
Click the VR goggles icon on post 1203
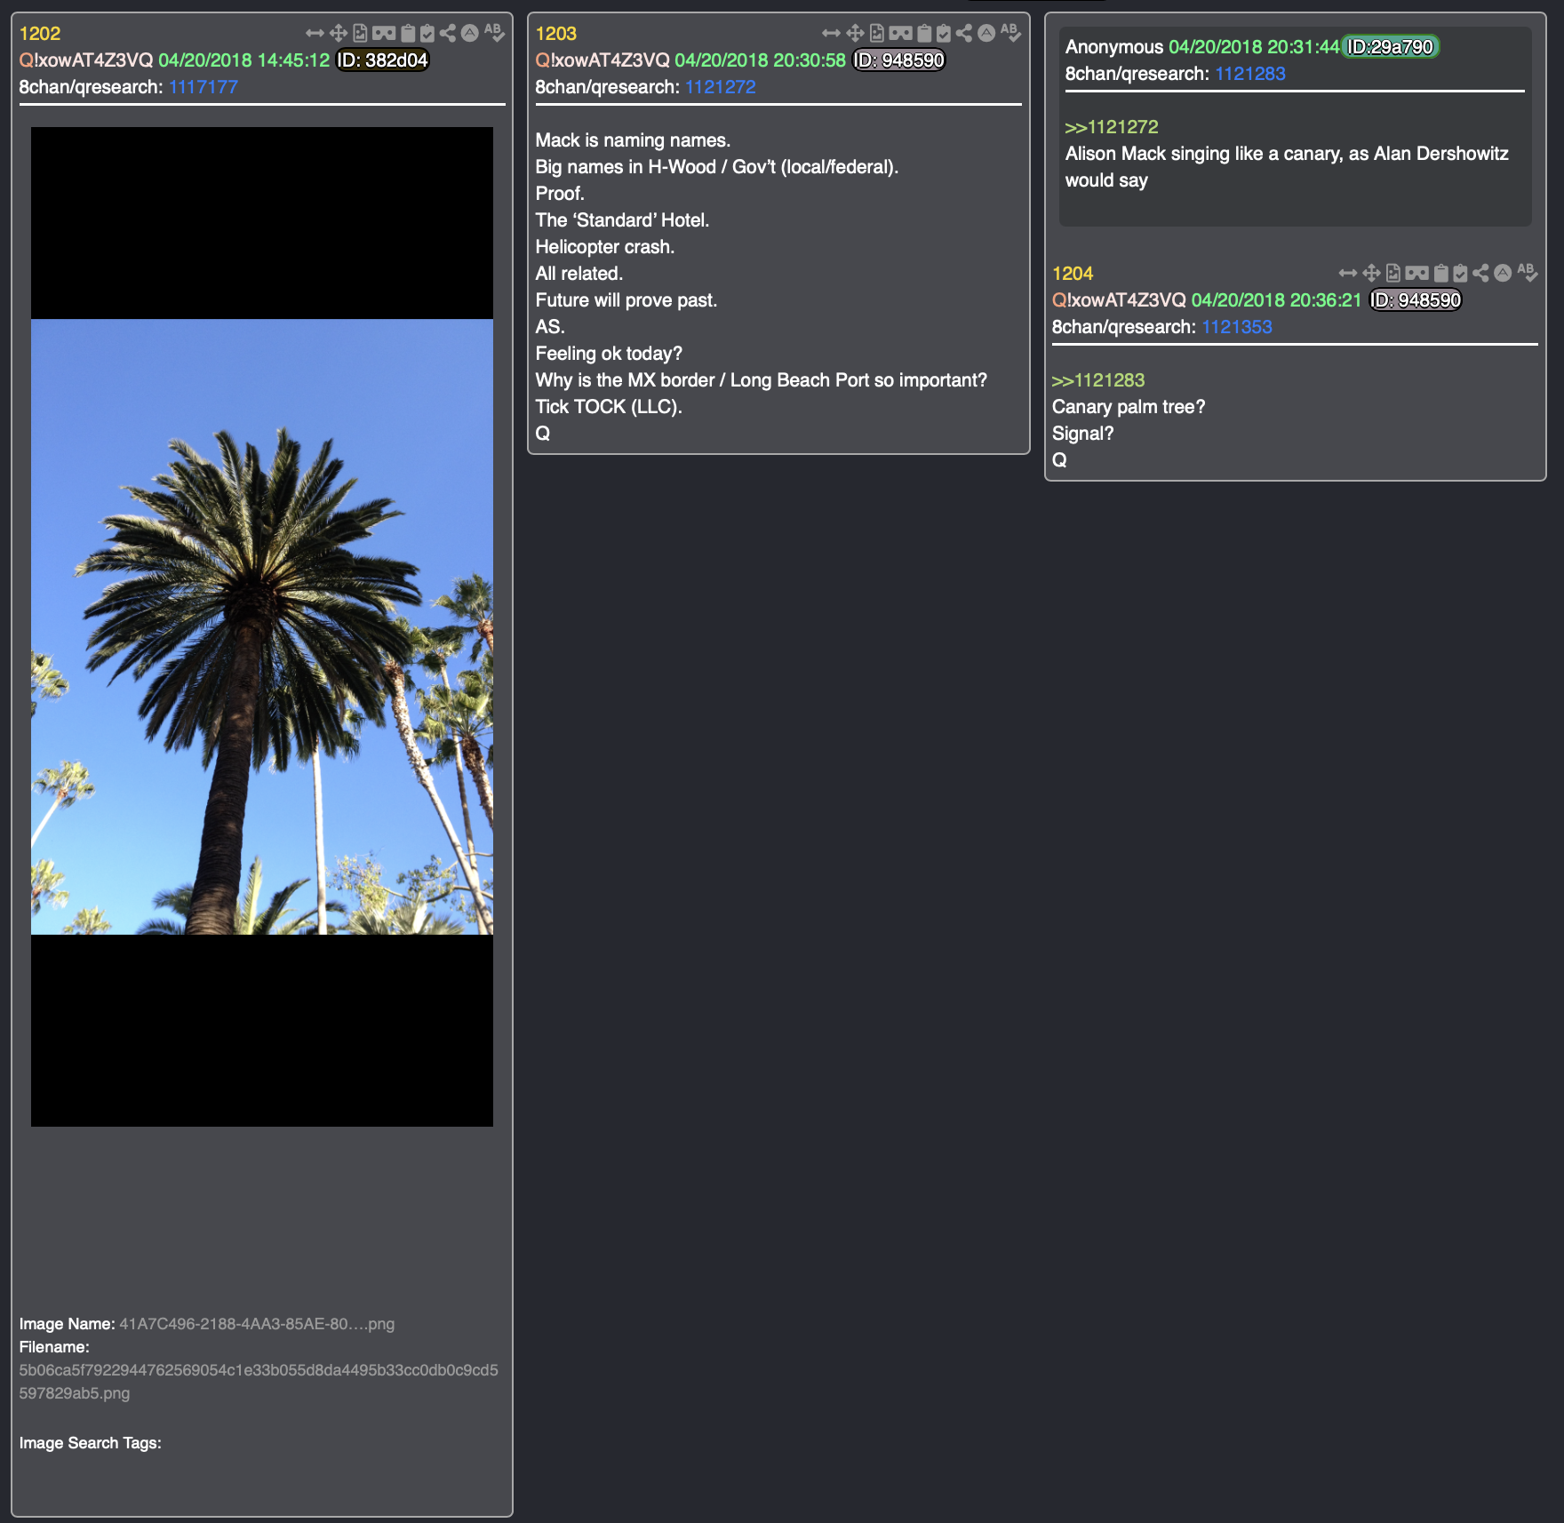(x=900, y=34)
